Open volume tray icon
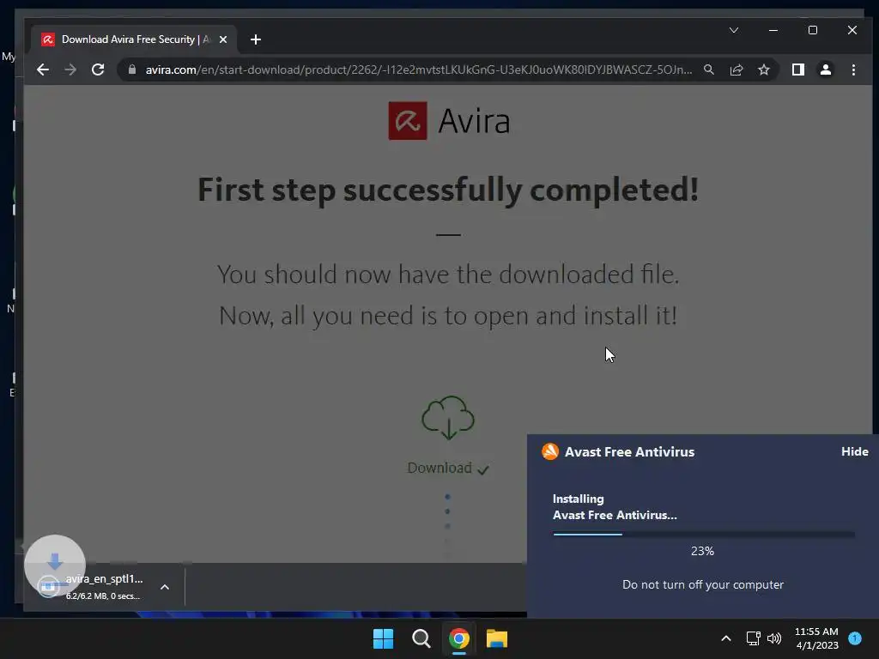Screen dimensions: 879x659 click(774, 638)
